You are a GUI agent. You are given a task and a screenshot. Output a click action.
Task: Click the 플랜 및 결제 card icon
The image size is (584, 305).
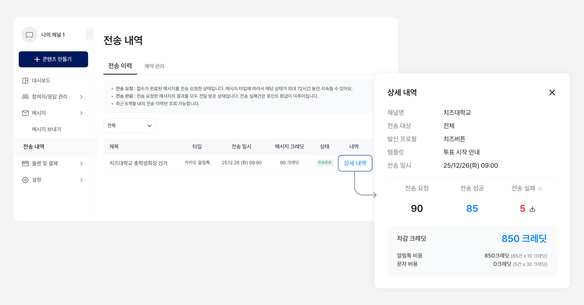tap(25, 164)
